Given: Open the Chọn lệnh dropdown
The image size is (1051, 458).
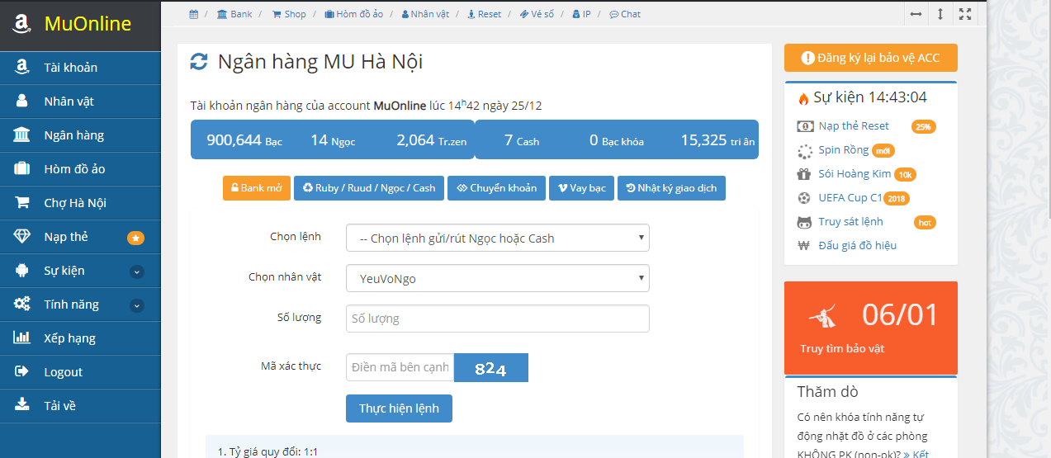Looking at the screenshot, I should (498, 238).
